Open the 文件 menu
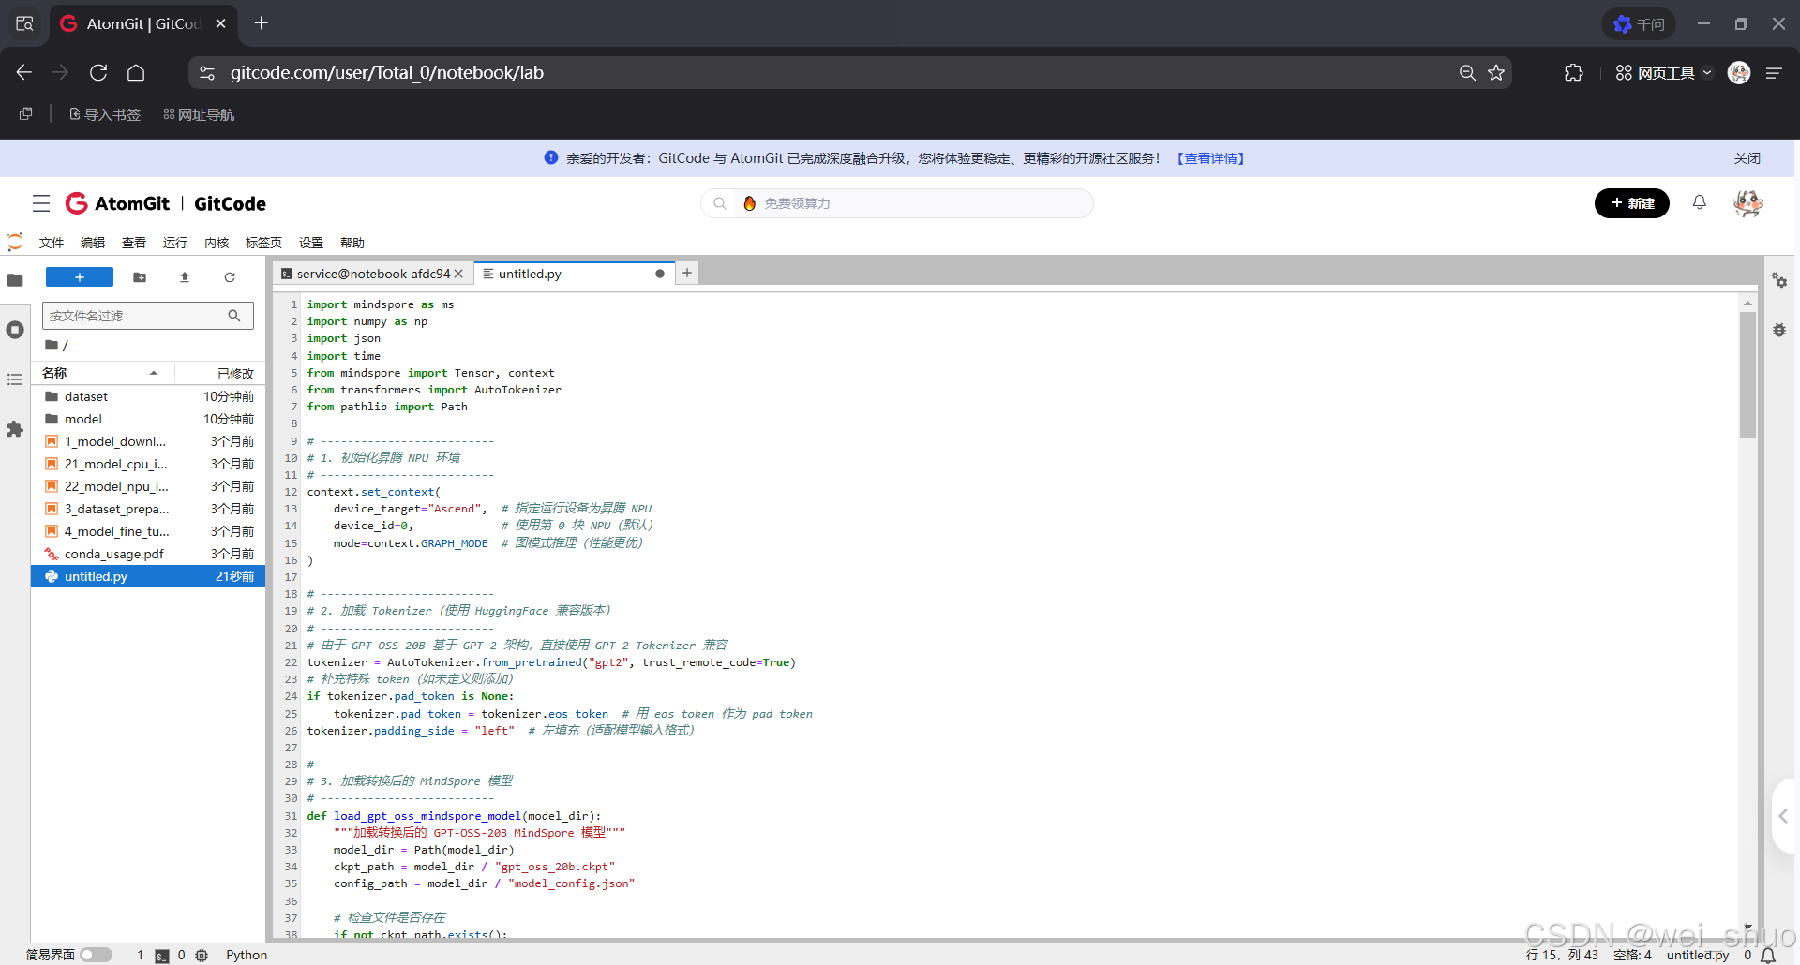This screenshot has height=965, width=1800. 52,243
